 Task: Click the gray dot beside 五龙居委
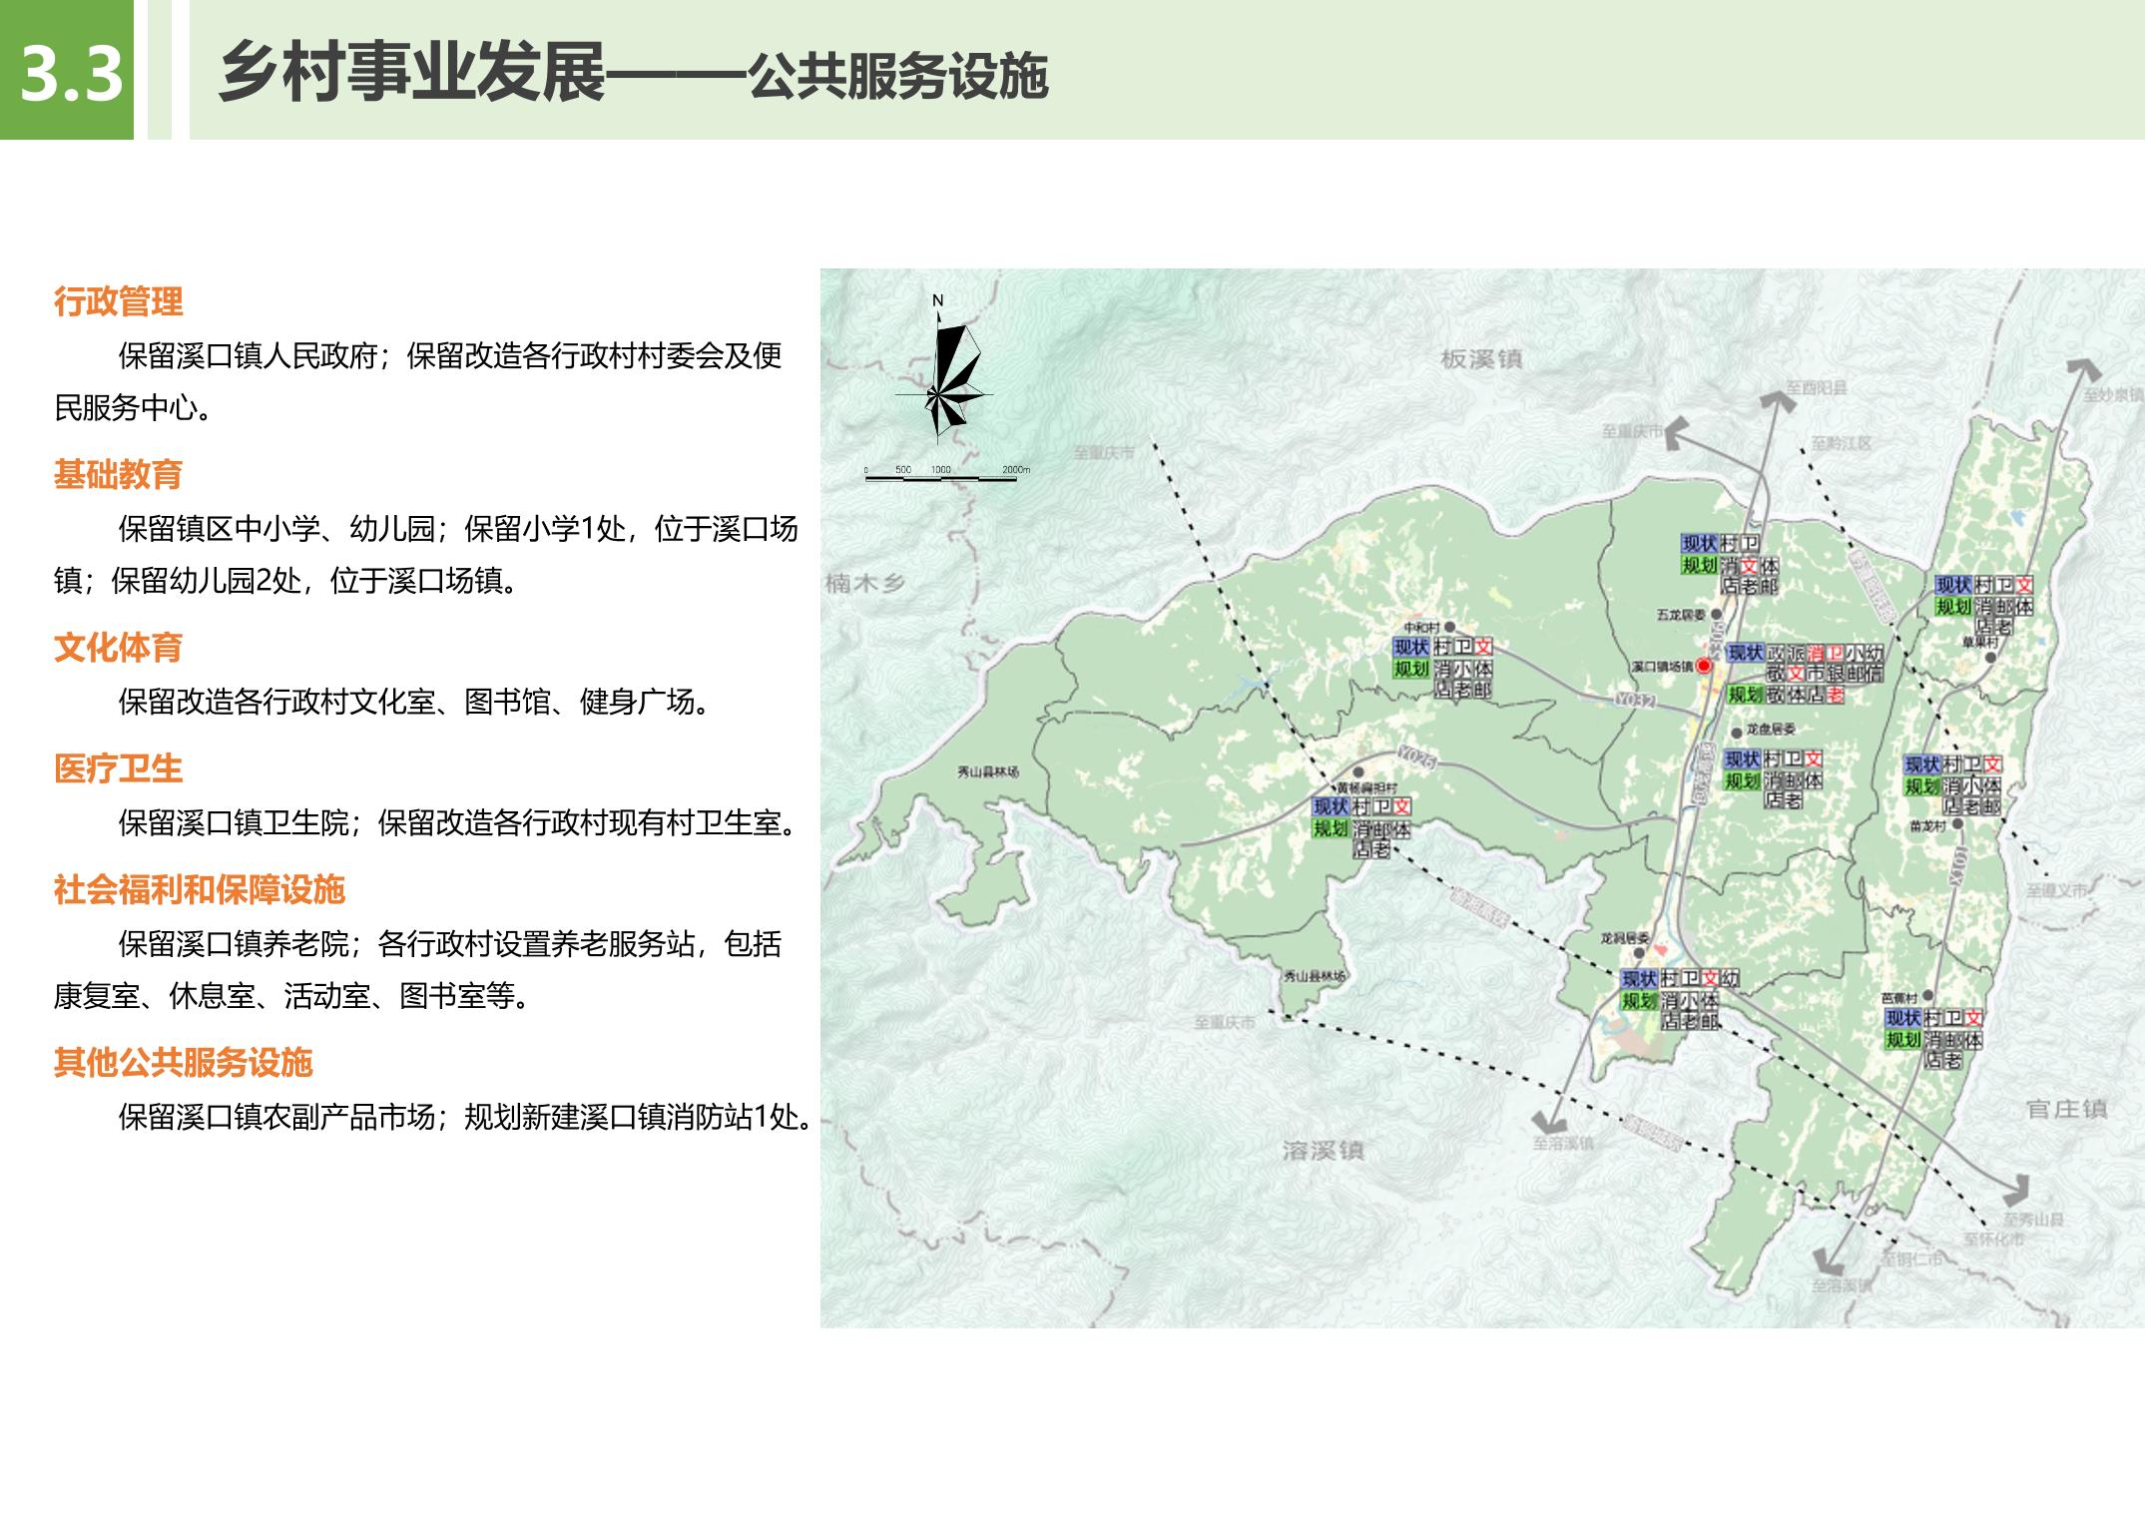tap(1715, 615)
